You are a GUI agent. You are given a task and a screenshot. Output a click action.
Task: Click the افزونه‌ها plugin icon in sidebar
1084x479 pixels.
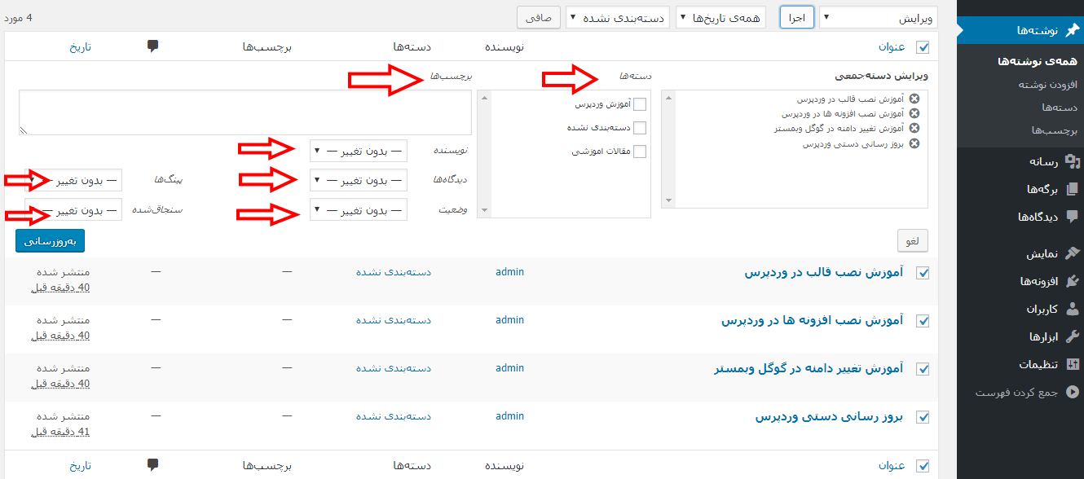[1072, 281]
